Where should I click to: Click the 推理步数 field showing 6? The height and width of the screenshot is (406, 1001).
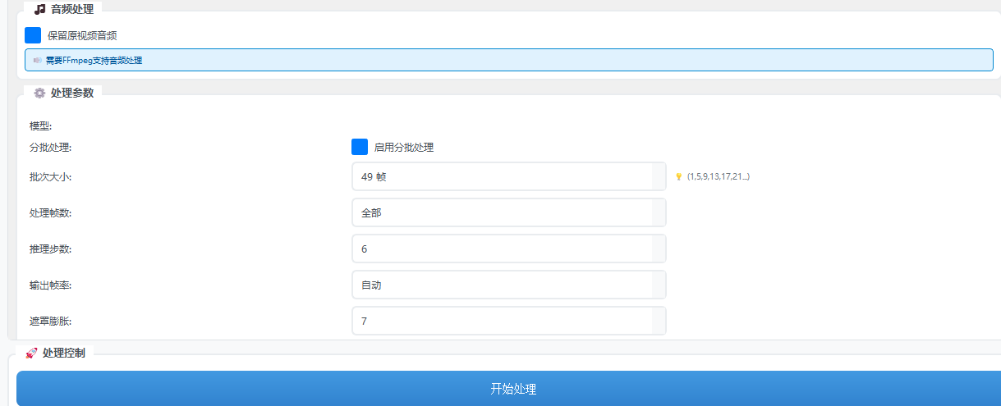(509, 249)
